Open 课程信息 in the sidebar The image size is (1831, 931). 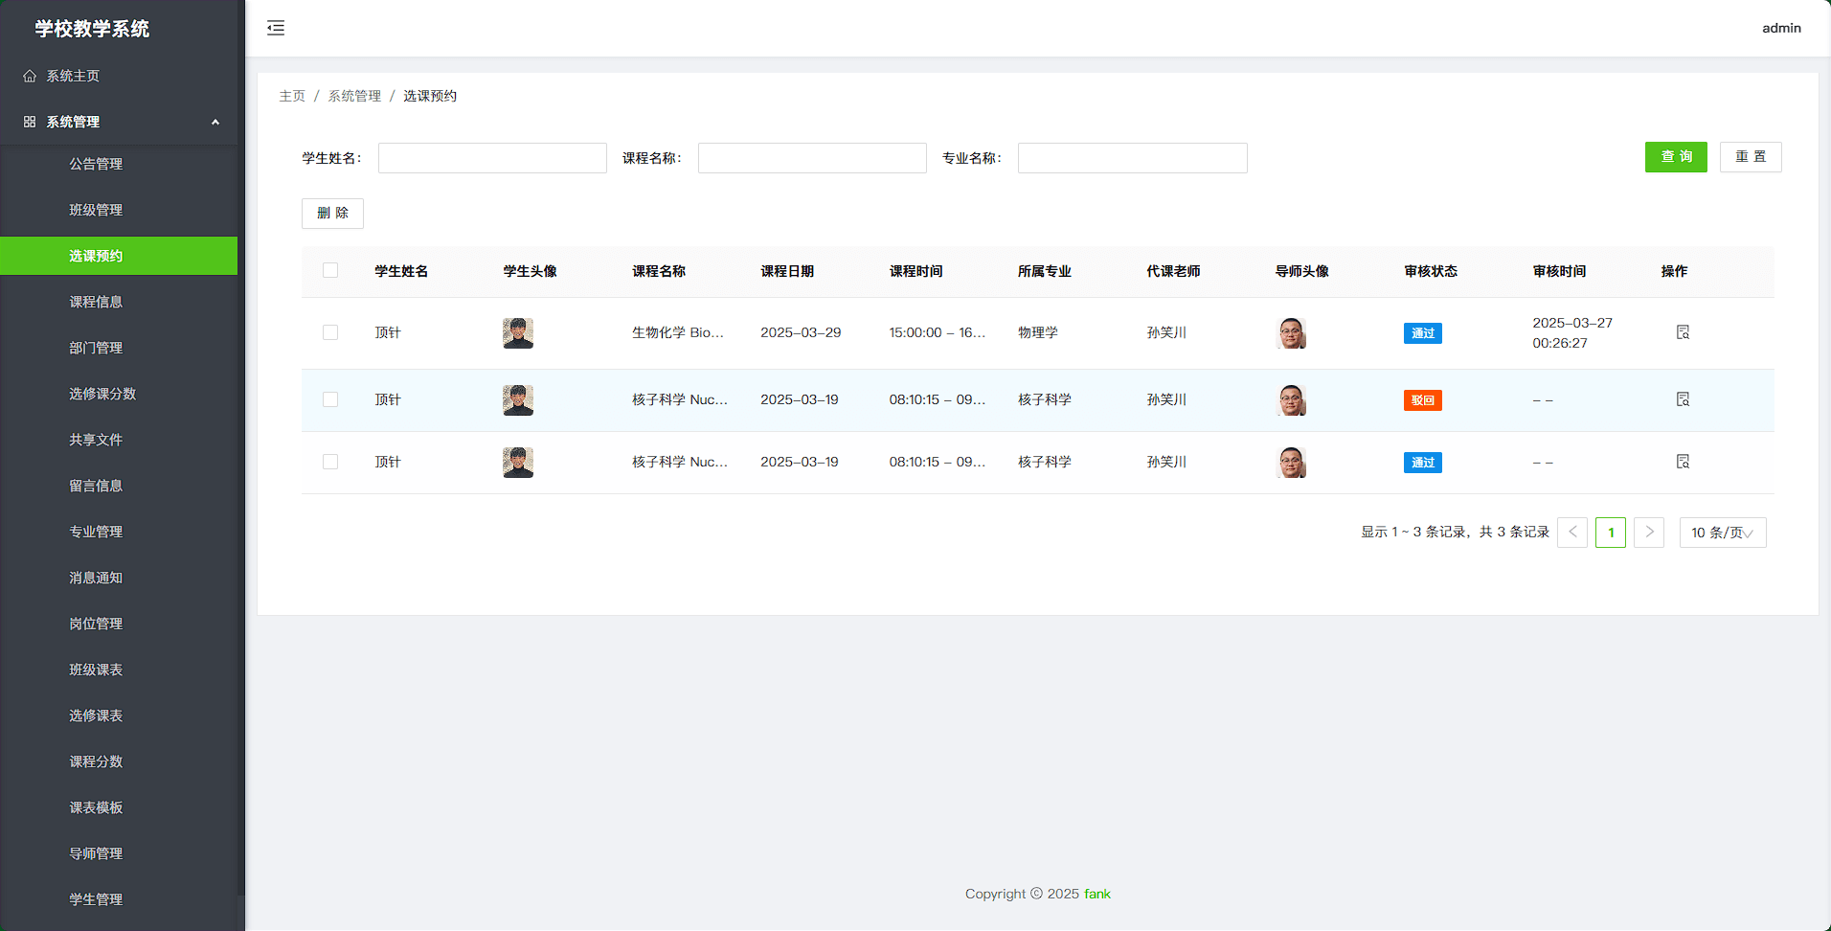point(96,302)
